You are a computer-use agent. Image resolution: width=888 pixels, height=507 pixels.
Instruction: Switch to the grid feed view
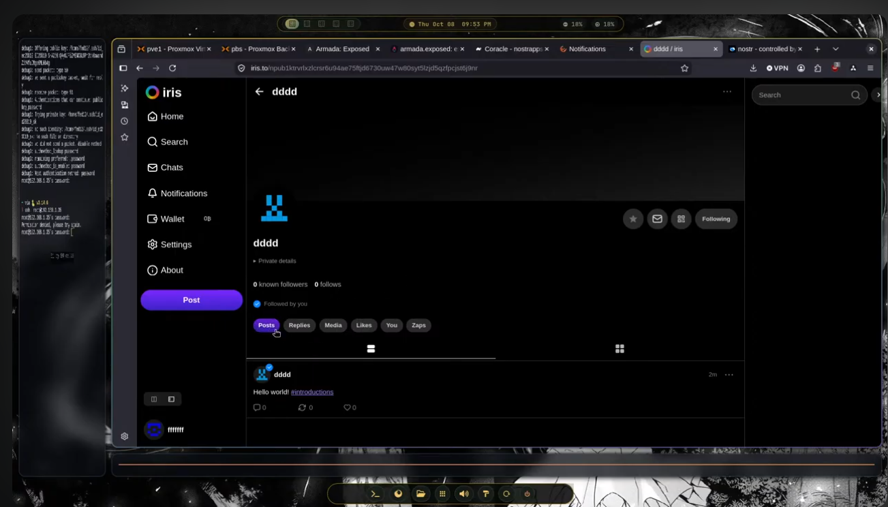pos(619,349)
